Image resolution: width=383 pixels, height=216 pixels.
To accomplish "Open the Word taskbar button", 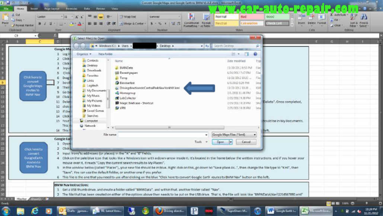I will click(x=282, y=211).
